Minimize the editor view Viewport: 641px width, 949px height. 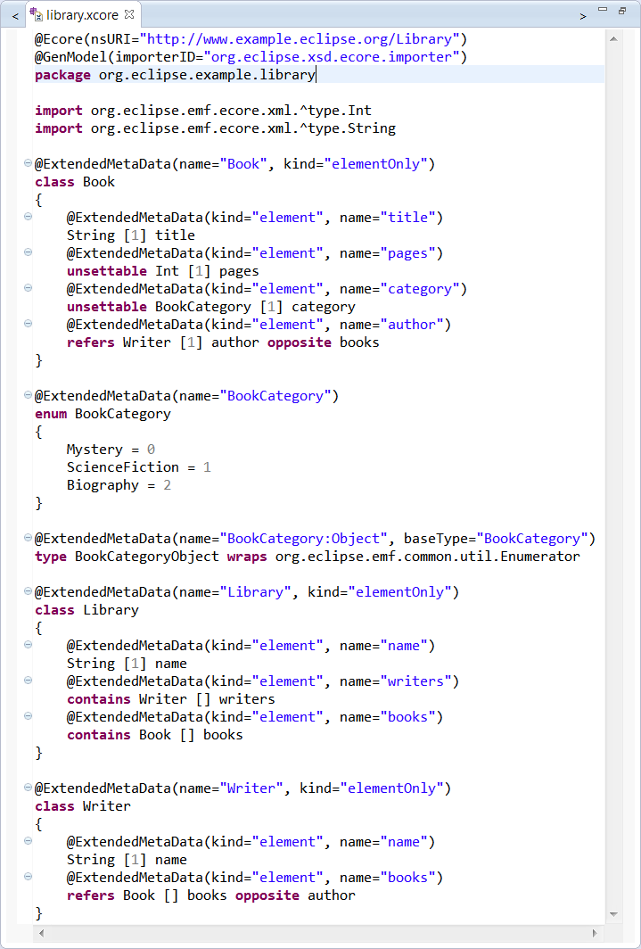(603, 11)
